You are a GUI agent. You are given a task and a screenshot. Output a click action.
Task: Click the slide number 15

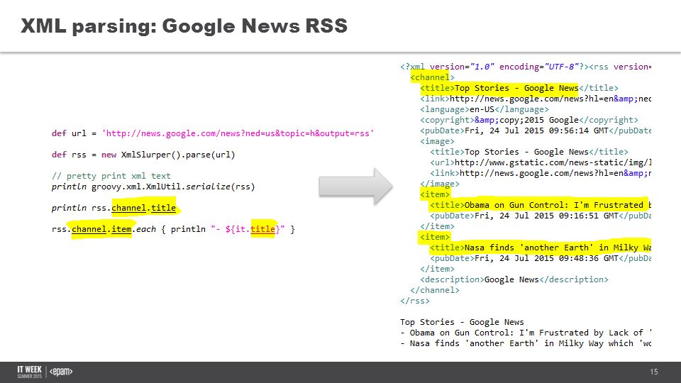click(653, 372)
